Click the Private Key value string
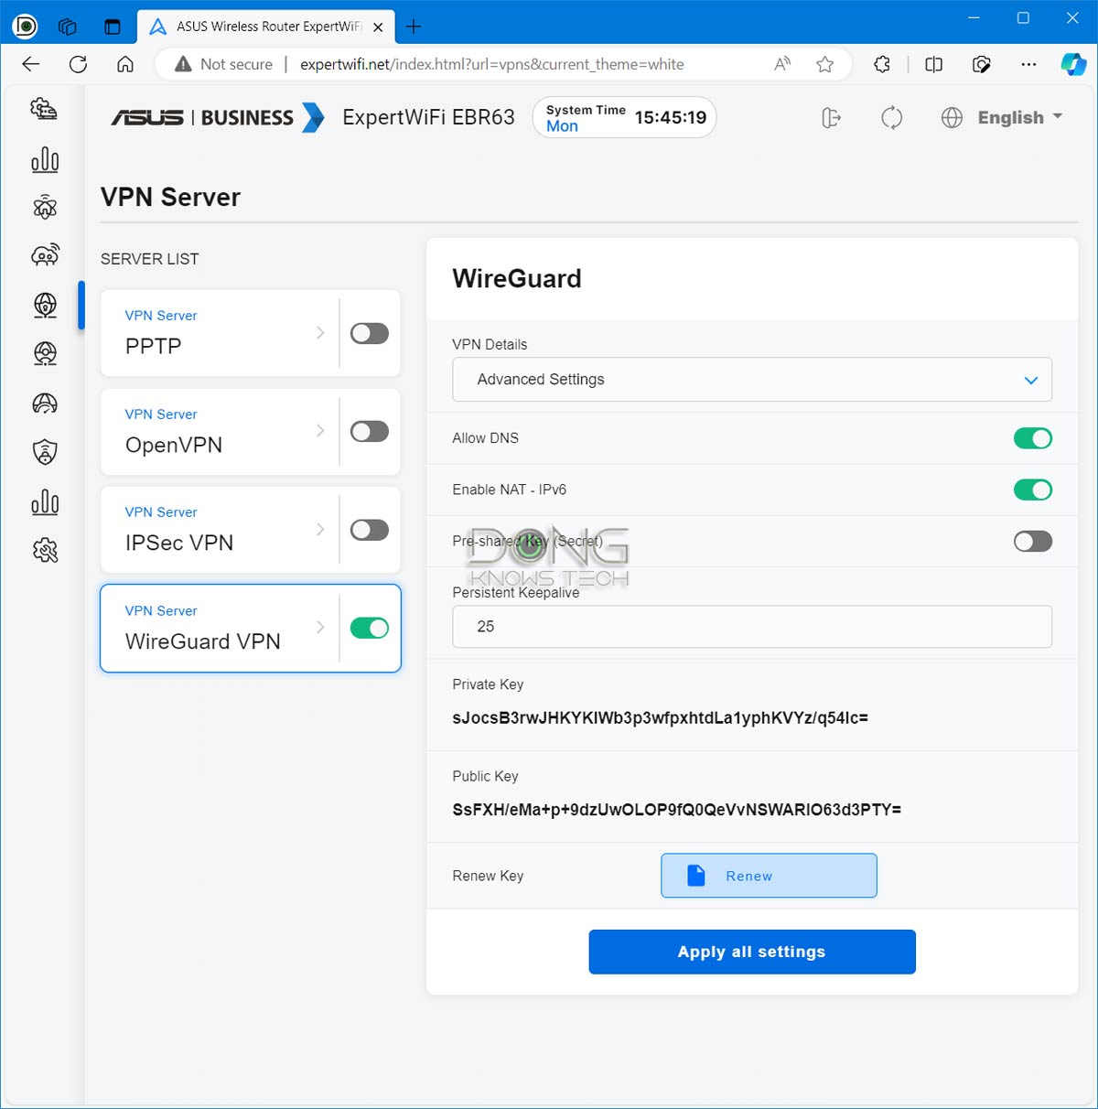This screenshot has height=1109, width=1098. tap(660, 718)
